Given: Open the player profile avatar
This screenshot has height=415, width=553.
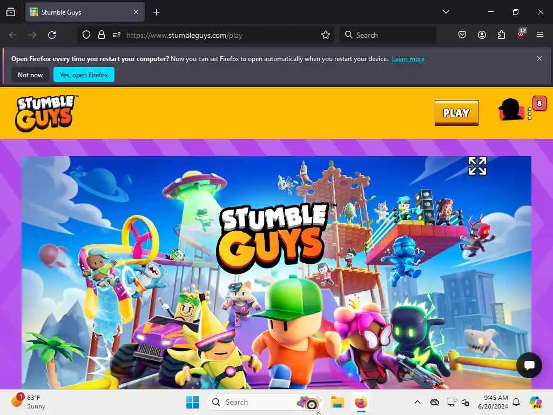Looking at the screenshot, I should [511, 110].
